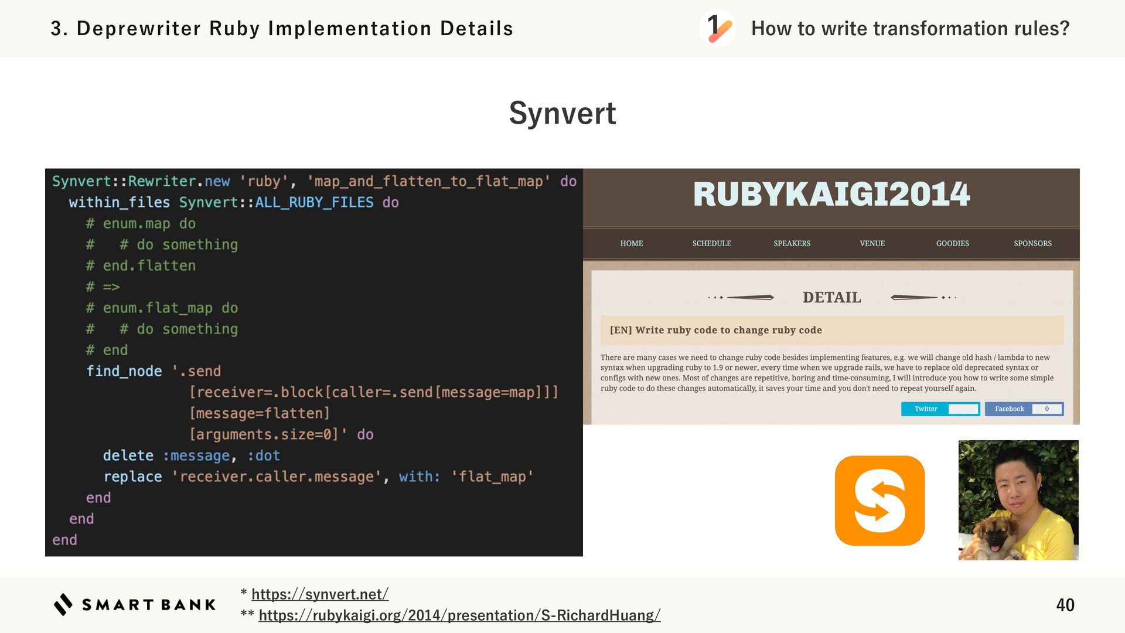Click the Smart Bank logo icon
This screenshot has height=633, width=1125.
[x=63, y=604]
